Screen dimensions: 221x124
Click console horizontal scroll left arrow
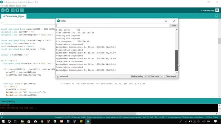click(1, 114)
